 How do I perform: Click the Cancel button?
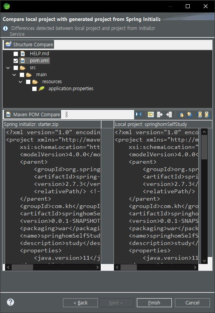pos(192,303)
